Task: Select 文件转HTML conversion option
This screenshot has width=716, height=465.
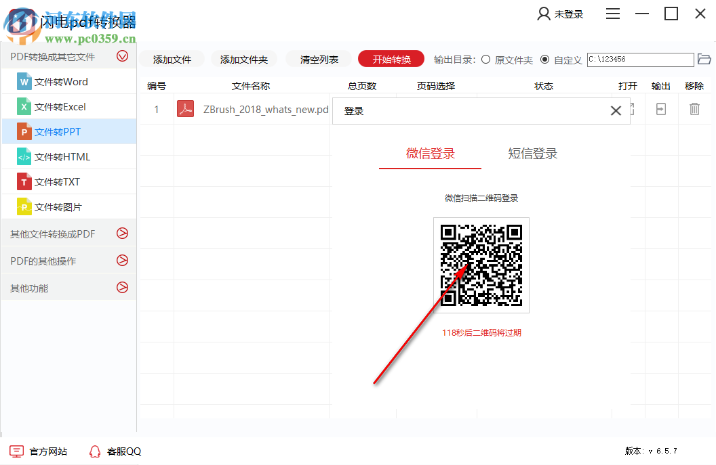Action: [69, 157]
